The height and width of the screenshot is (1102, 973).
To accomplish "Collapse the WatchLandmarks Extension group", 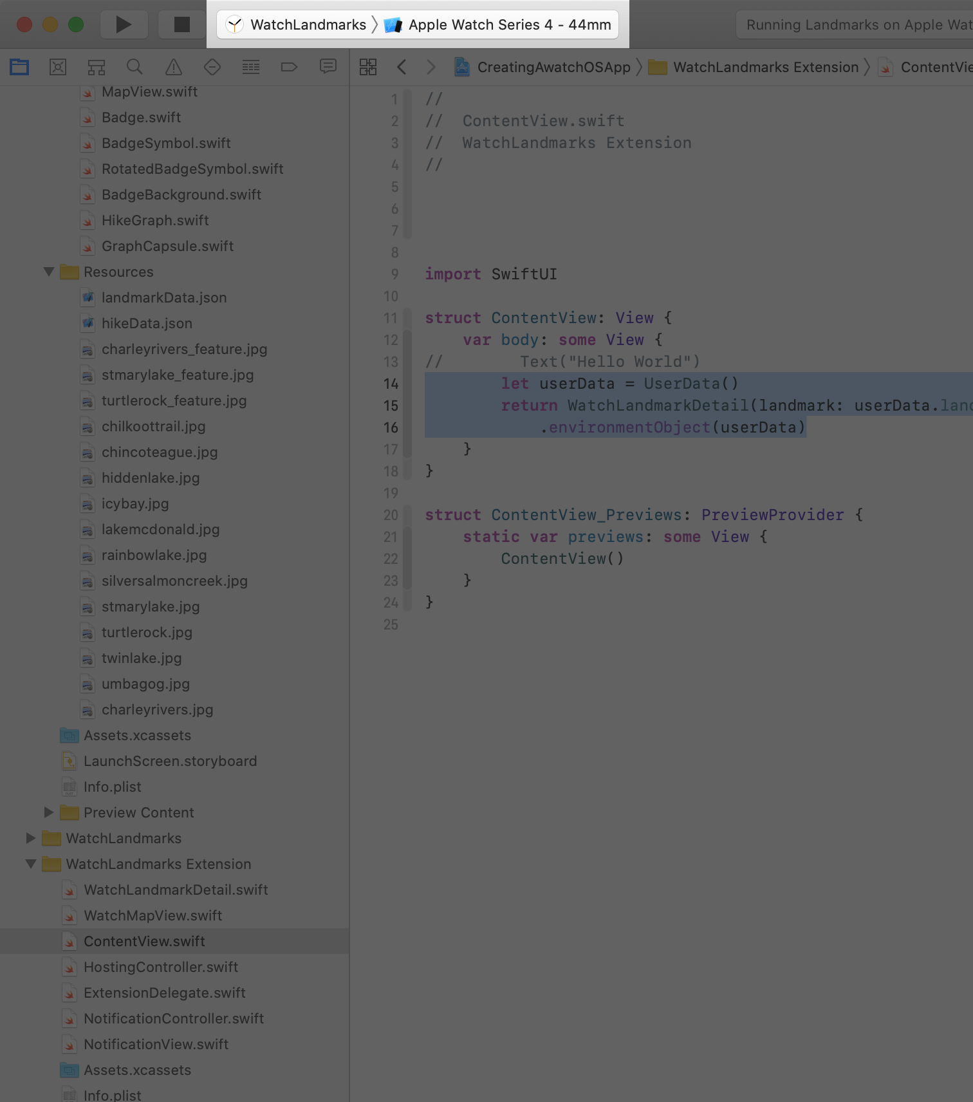I will pyautogui.click(x=31, y=864).
